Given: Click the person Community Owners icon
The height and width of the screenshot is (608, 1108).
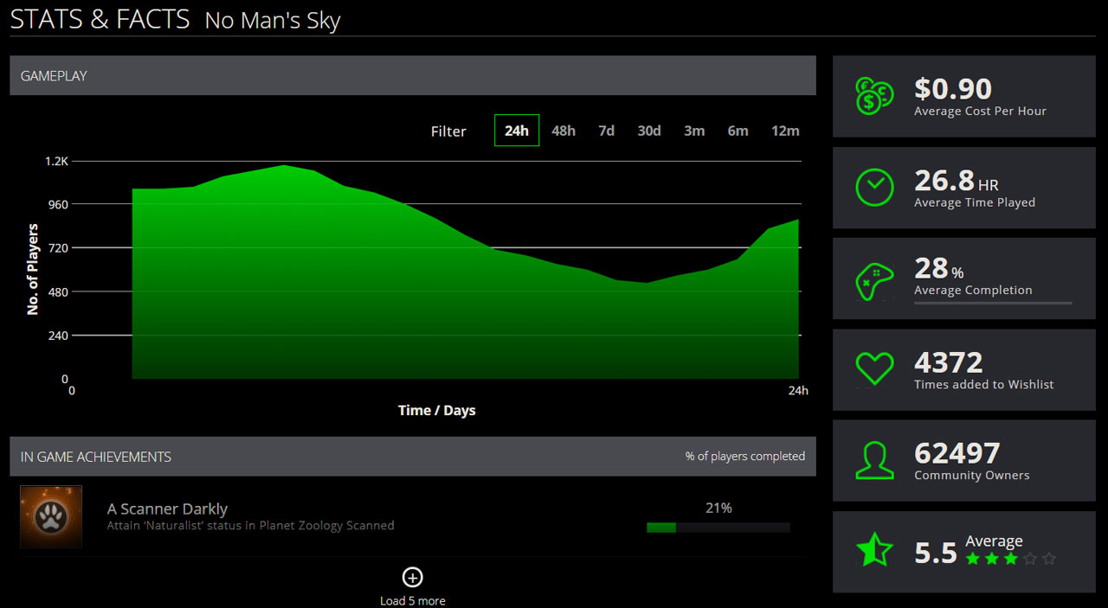Looking at the screenshot, I should 874,461.
